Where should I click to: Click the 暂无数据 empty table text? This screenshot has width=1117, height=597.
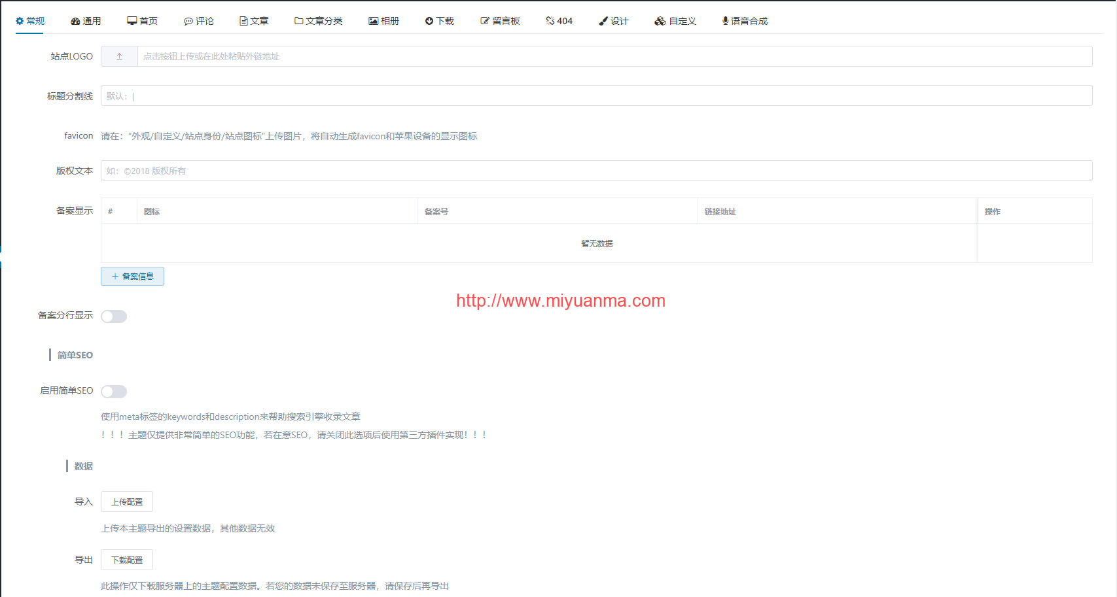(597, 243)
